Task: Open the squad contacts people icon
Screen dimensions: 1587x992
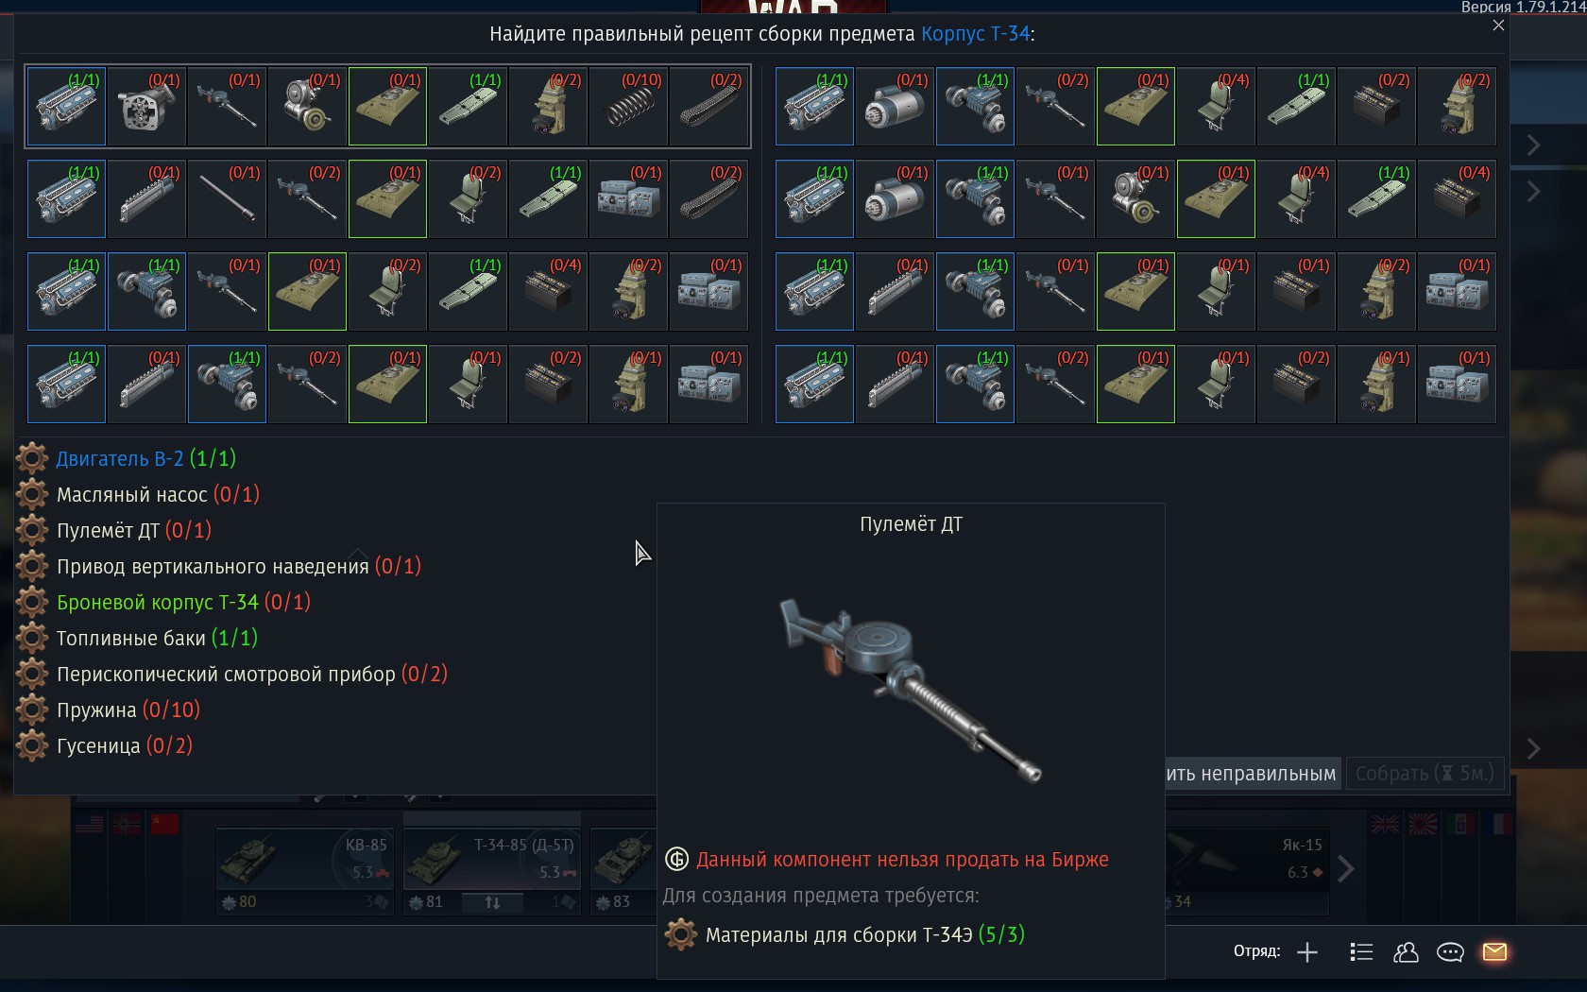Action: coord(1406,952)
